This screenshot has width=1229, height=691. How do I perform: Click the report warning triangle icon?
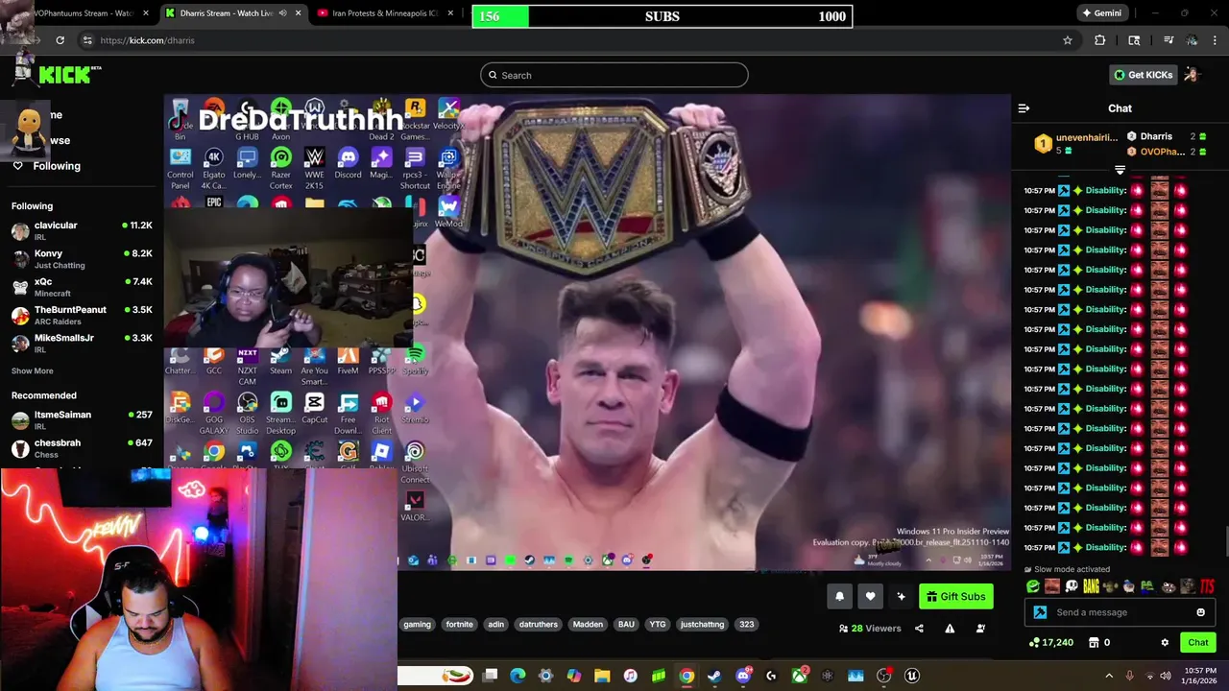[950, 629]
